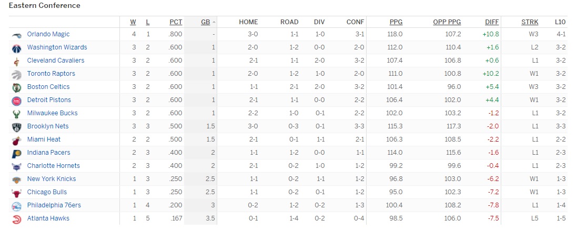The image size is (577, 230).
Task: Sort table by DIFF header
Action: tap(492, 22)
